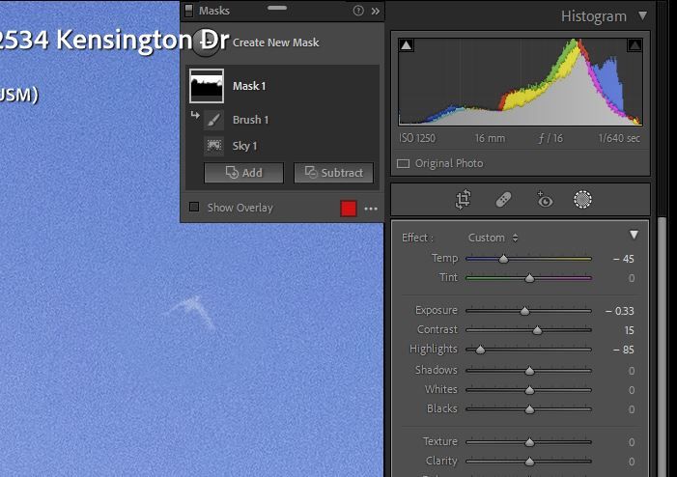Click the red overlay color swatch
This screenshot has width=677, height=477.
click(x=349, y=209)
